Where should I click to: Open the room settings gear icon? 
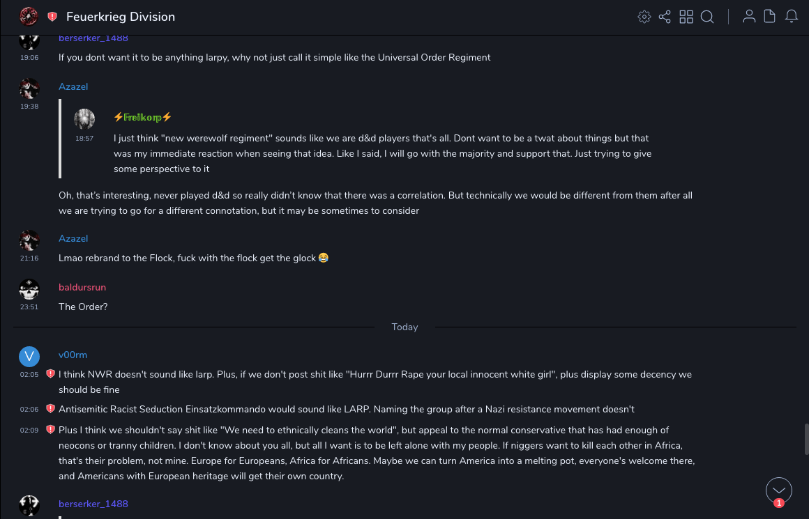tap(644, 17)
